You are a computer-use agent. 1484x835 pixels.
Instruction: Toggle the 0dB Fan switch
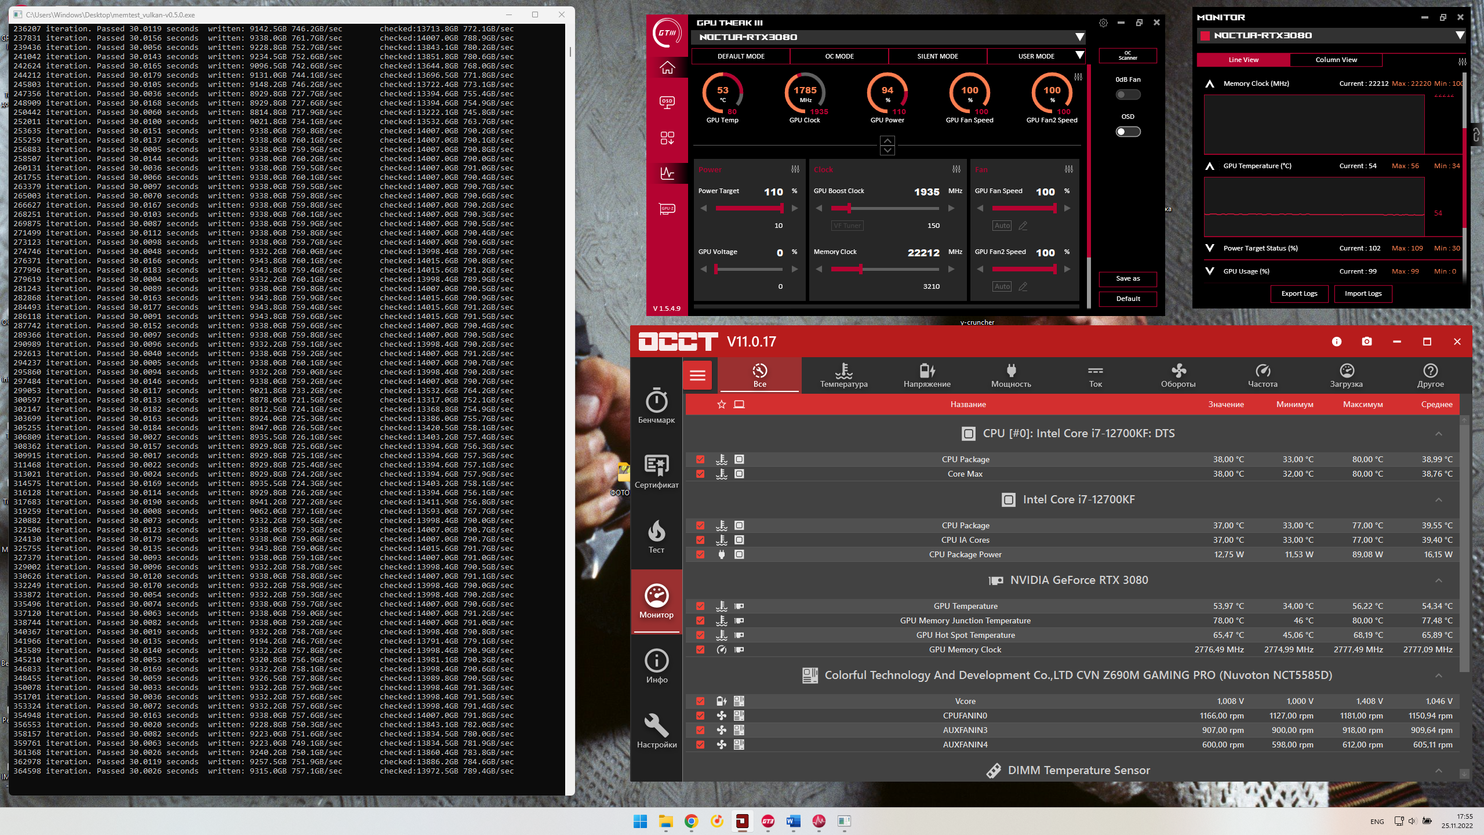[1127, 95]
